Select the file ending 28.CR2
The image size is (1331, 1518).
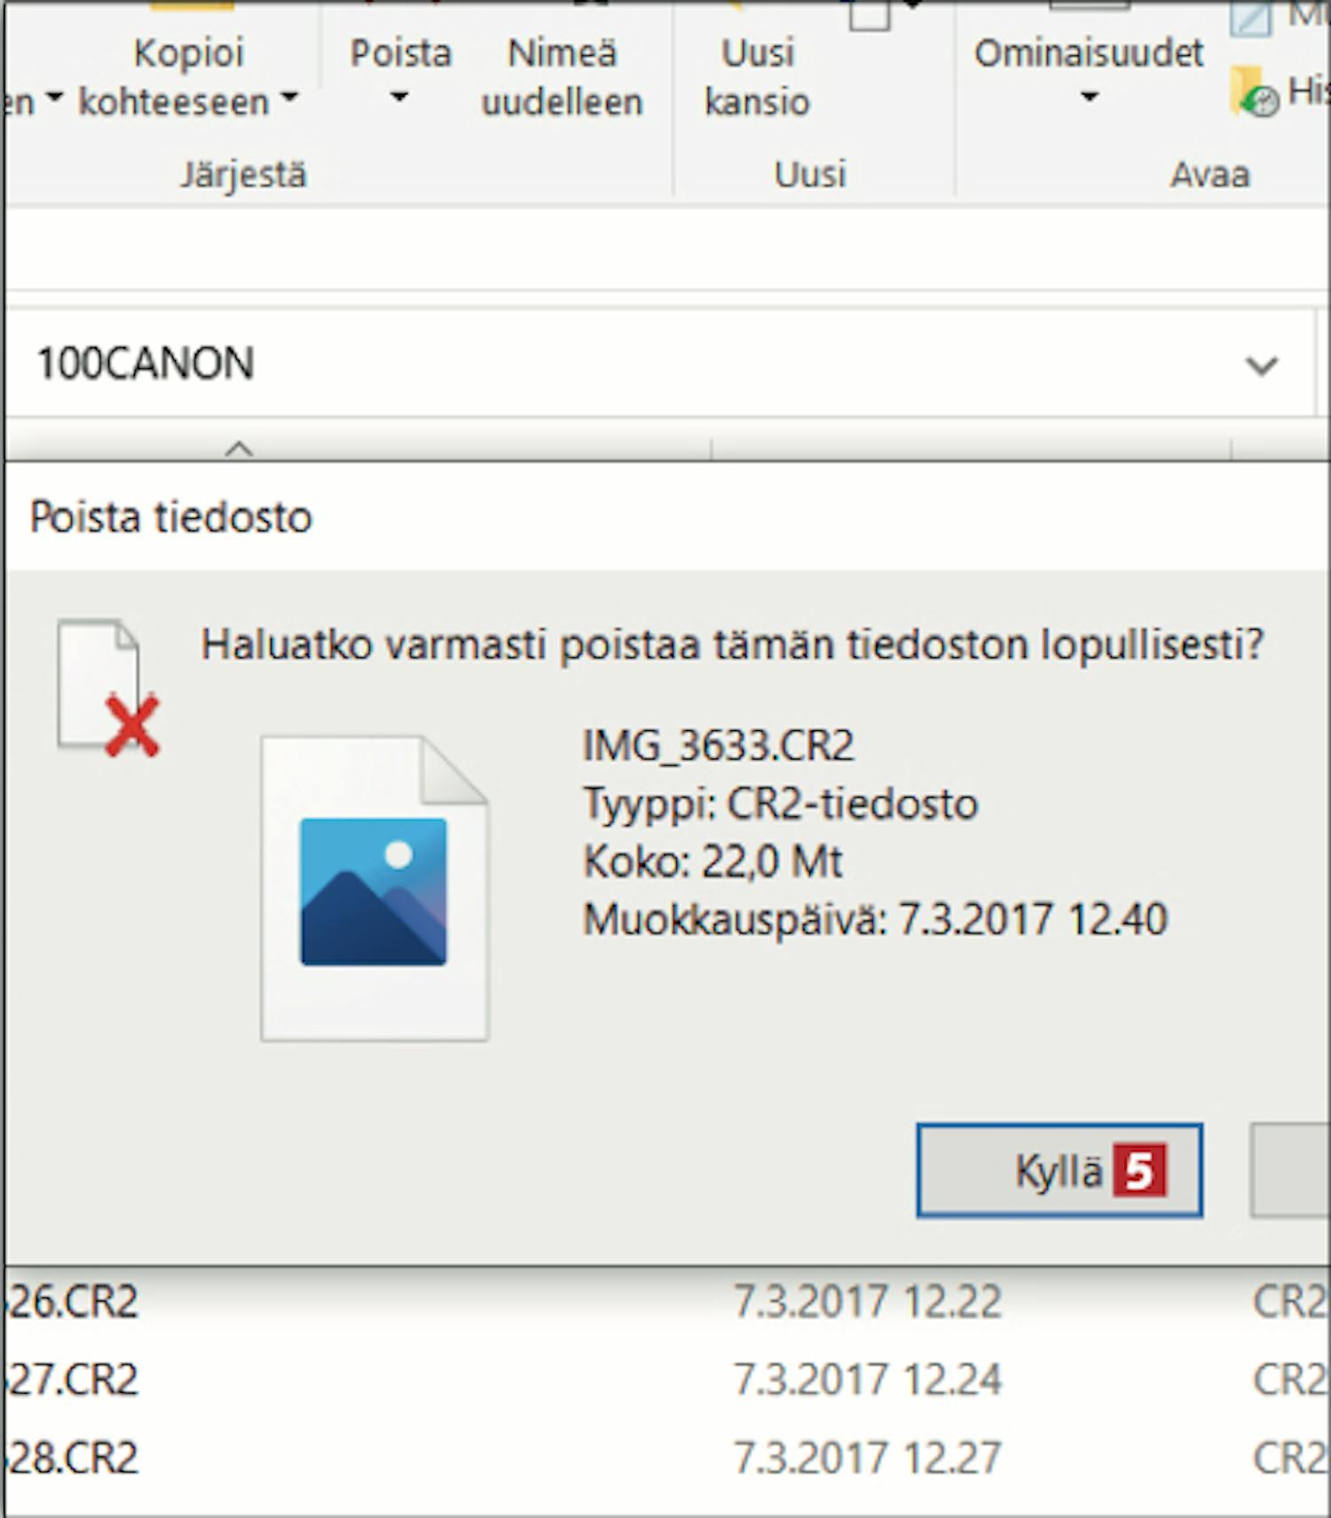click(x=73, y=1458)
